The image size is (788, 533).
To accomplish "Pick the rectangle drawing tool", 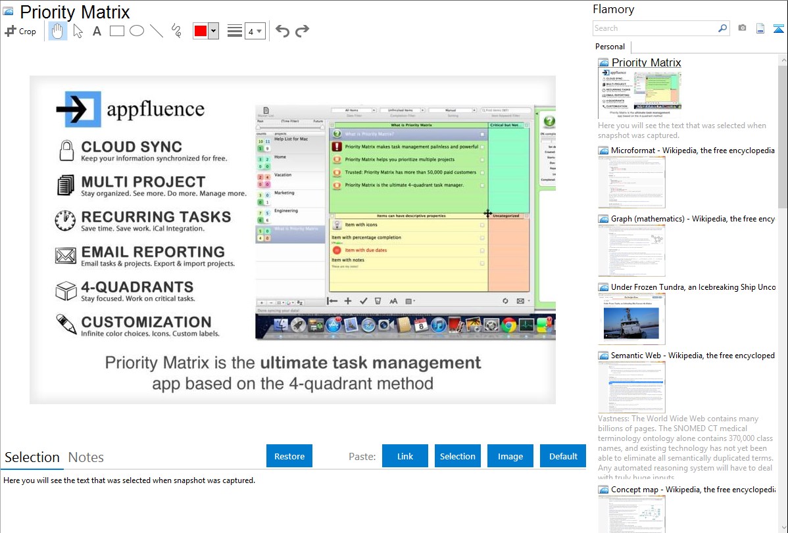I will [116, 31].
